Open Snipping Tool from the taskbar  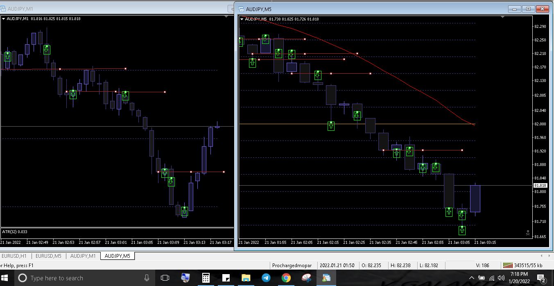click(x=306, y=278)
